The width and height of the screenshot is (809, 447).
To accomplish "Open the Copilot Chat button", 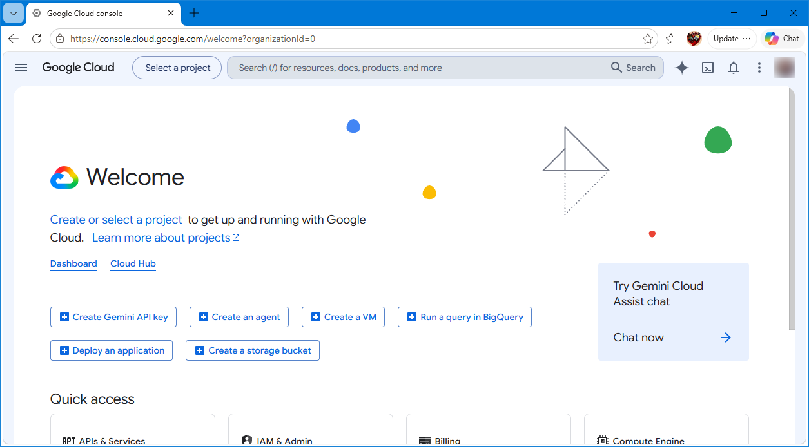I will click(x=783, y=39).
